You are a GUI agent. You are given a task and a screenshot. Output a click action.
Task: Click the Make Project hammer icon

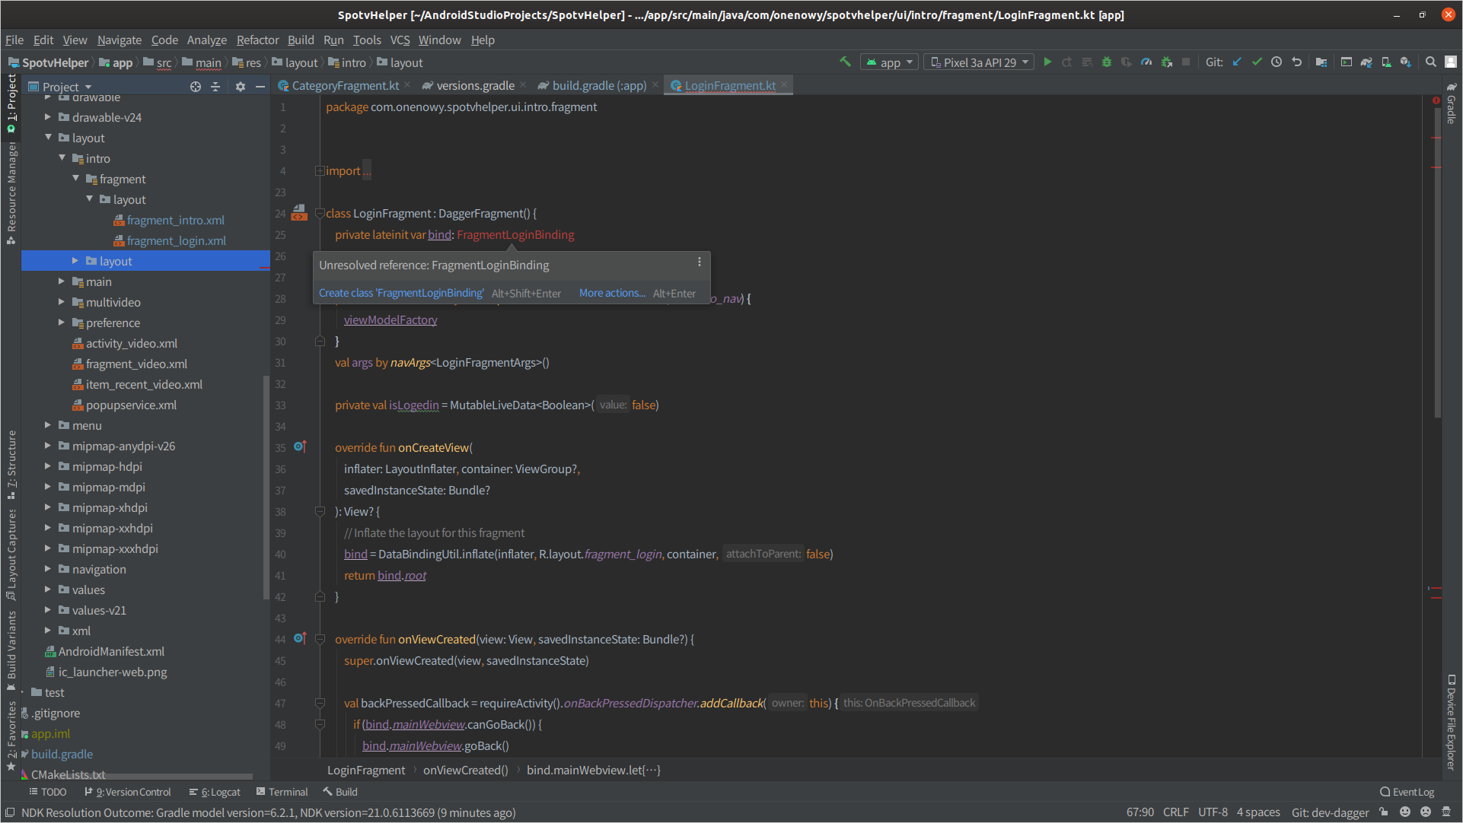click(x=845, y=62)
